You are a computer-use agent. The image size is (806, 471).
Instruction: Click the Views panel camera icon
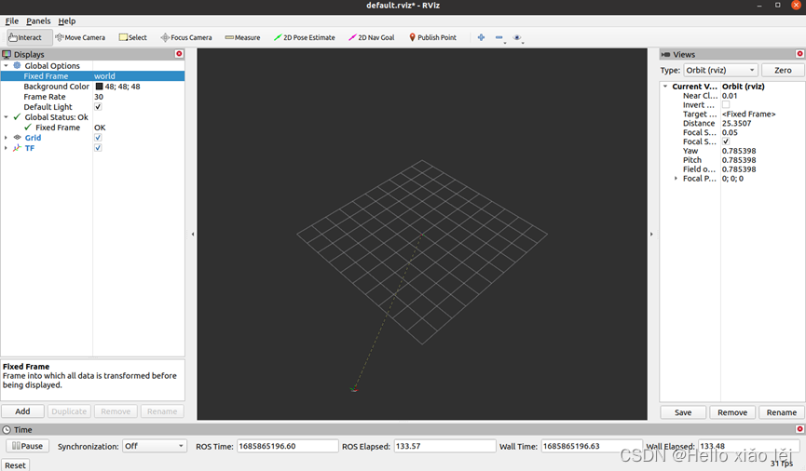click(x=665, y=54)
